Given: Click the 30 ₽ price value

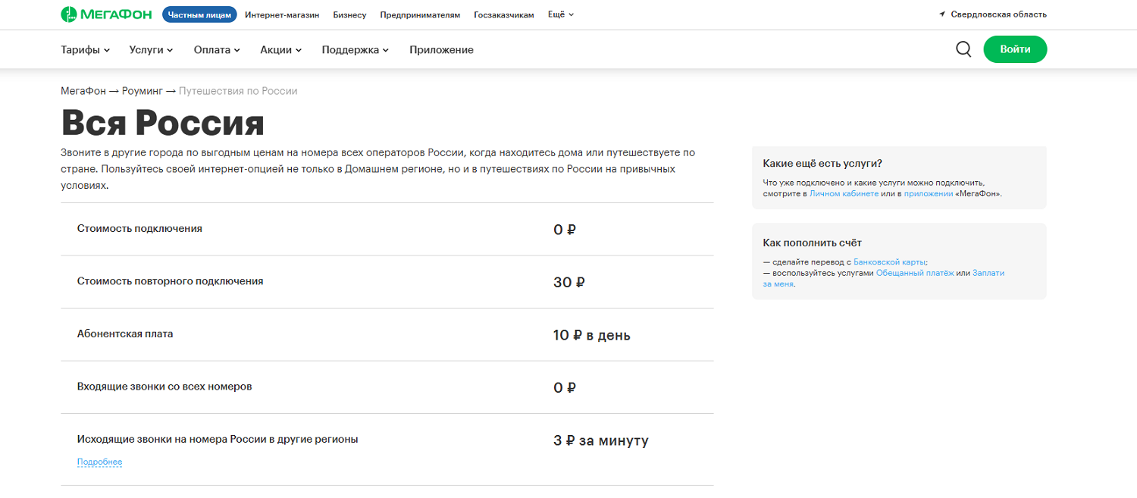Looking at the screenshot, I should point(569,283).
